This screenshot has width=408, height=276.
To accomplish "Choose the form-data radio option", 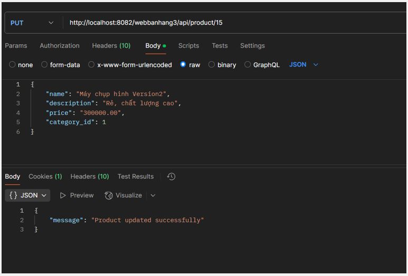I will point(44,65).
